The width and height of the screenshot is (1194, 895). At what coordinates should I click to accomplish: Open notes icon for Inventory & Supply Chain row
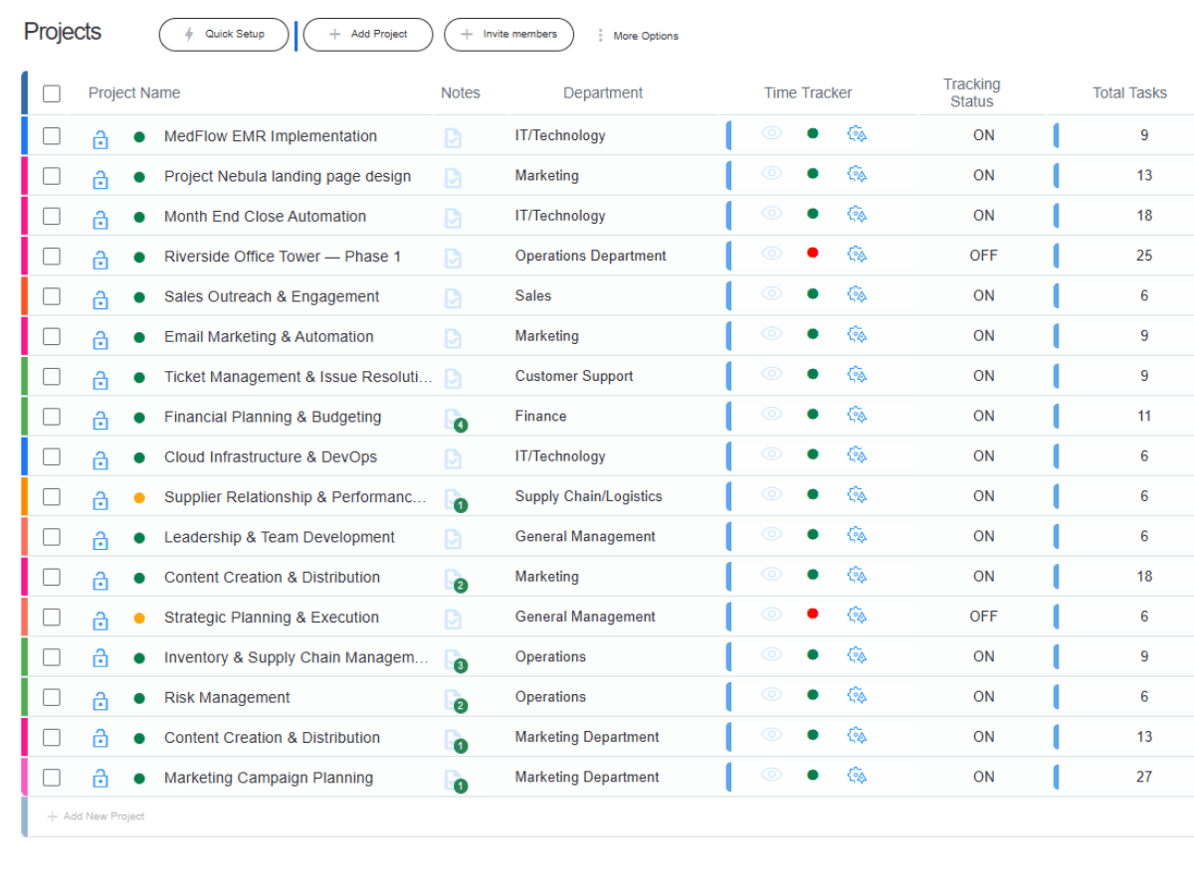coord(454,659)
